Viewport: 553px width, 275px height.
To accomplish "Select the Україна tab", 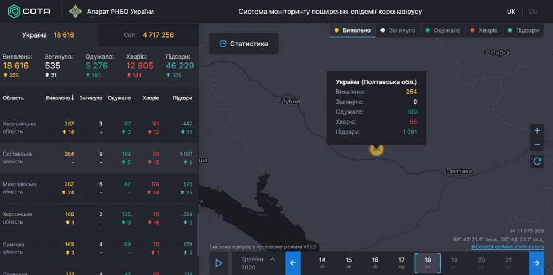I will 48,35.
